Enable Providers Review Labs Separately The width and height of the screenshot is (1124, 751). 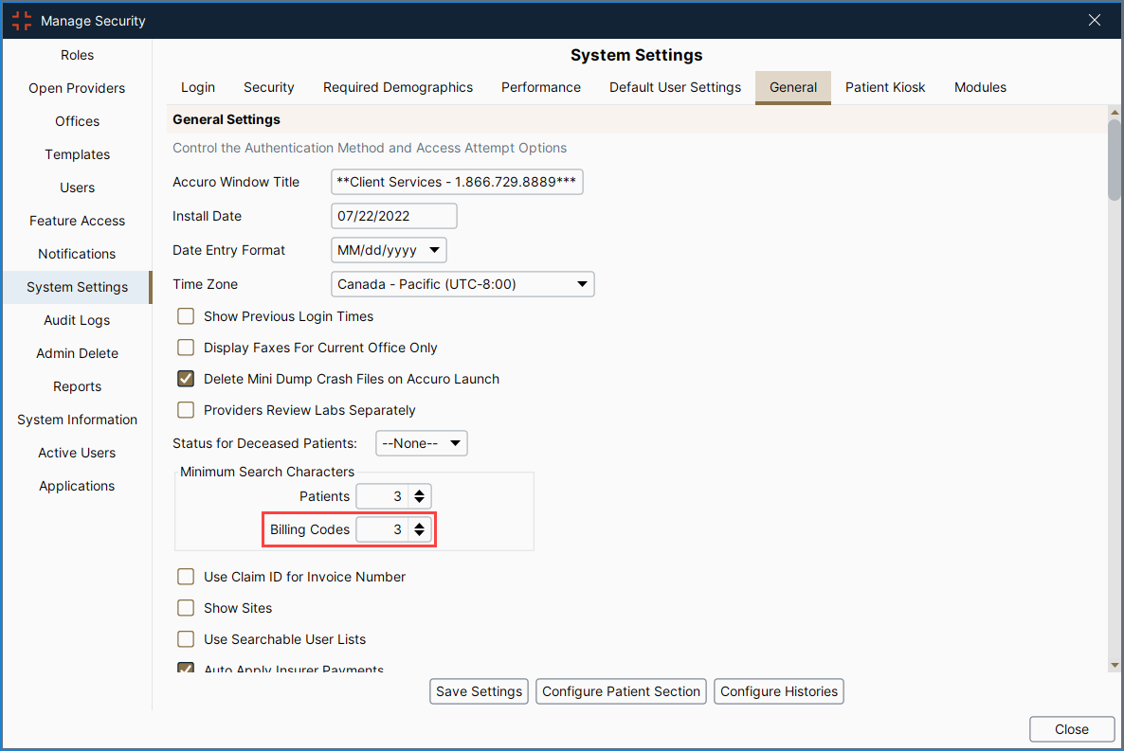[186, 410]
